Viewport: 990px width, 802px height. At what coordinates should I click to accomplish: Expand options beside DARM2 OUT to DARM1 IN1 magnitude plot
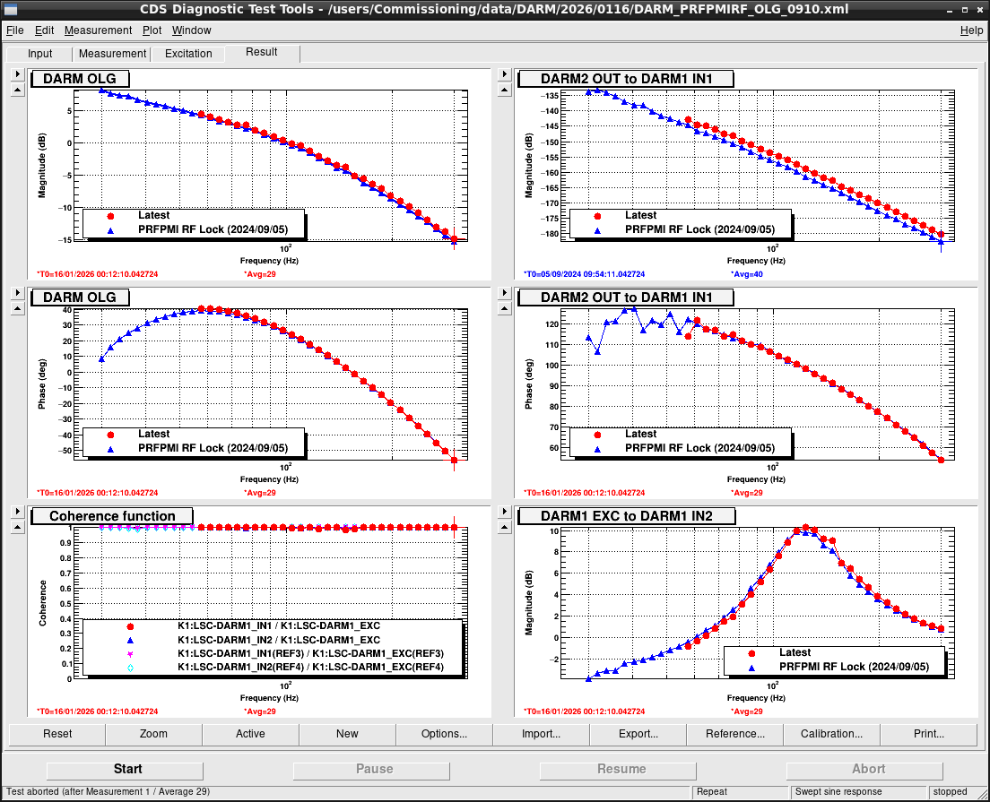(x=503, y=74)
